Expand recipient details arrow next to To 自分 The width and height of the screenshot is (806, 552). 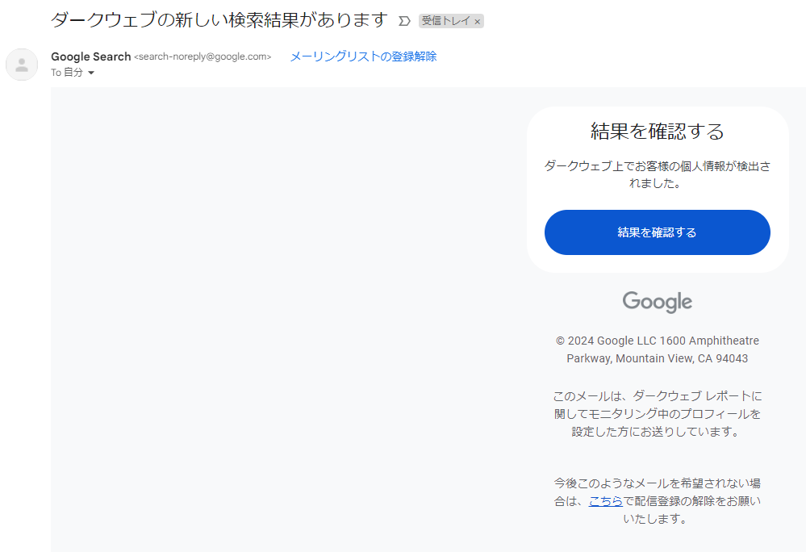pyautogui.click(x=91, y=73)
